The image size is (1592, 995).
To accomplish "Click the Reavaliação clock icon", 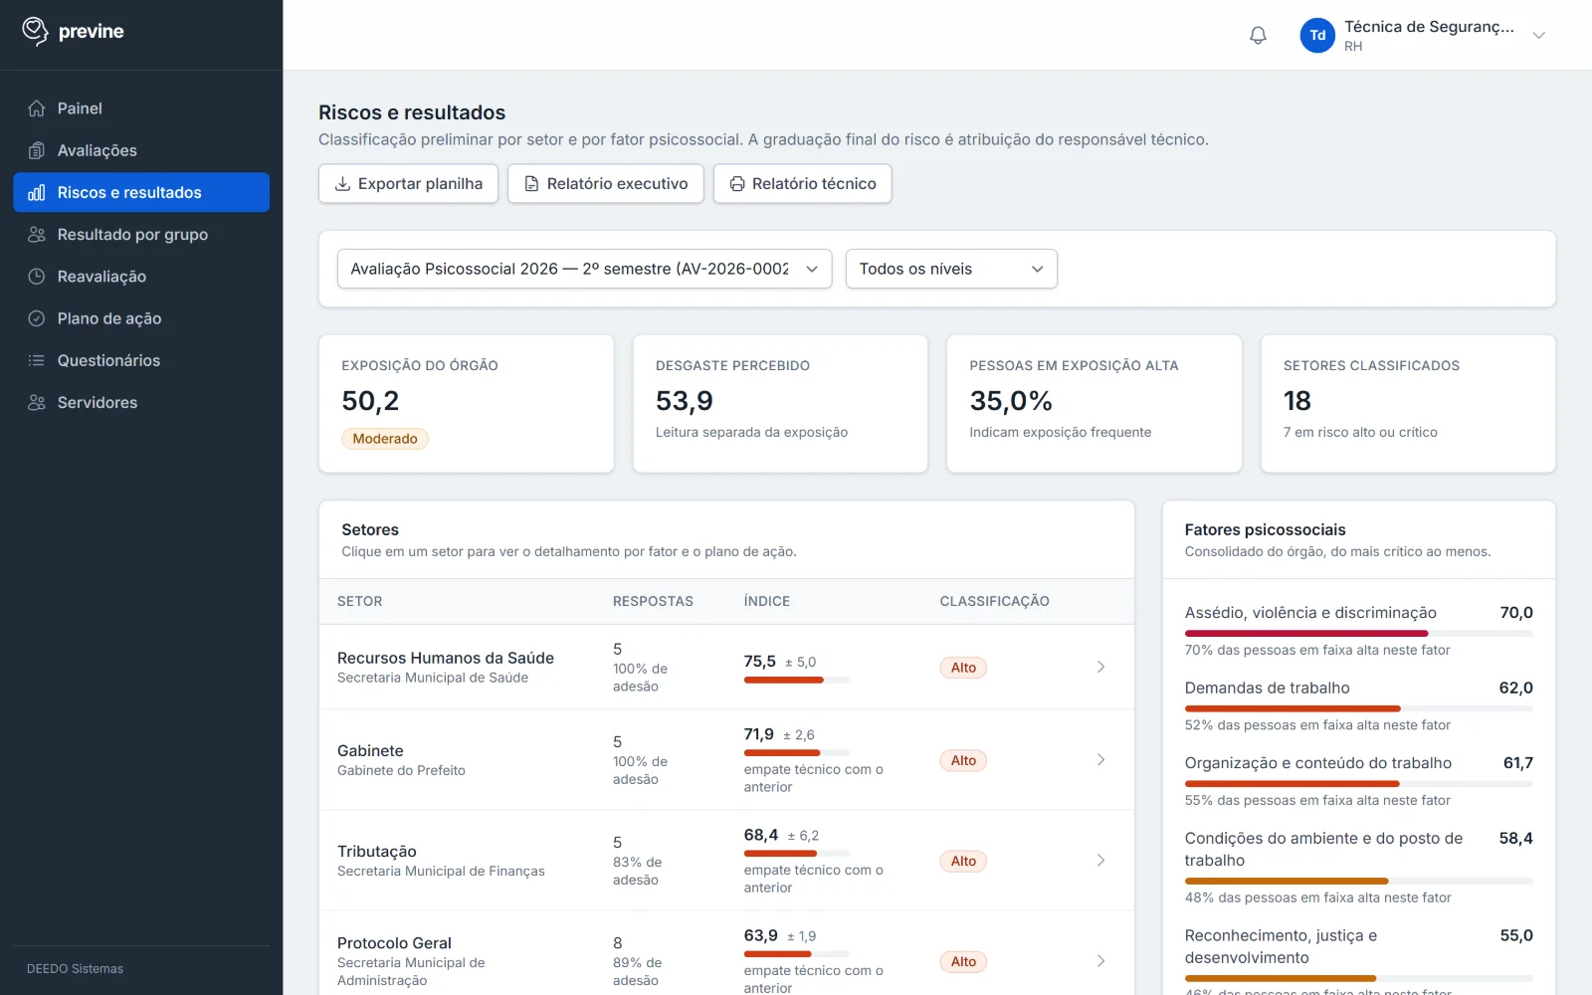I will [x=37, y=277].
